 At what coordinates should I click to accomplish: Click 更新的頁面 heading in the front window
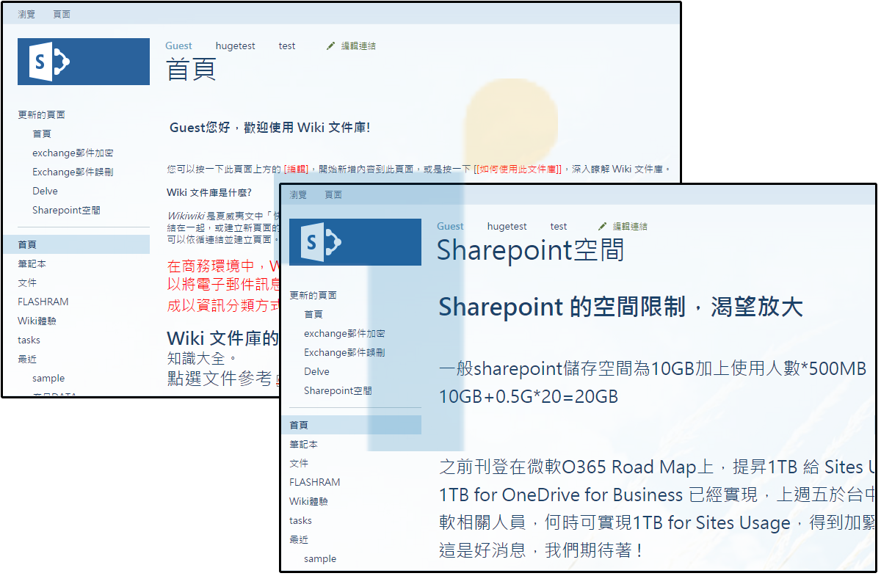313,295
